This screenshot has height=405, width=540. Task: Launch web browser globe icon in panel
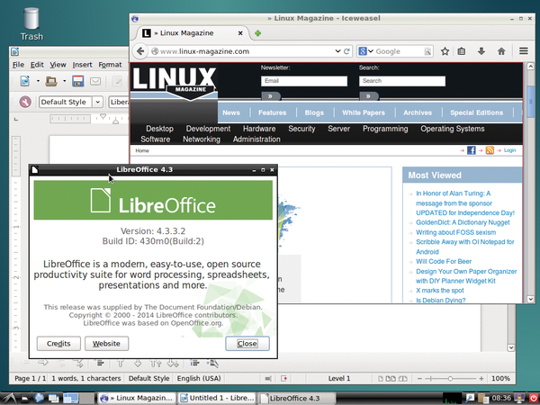click(x=39, y=399)
